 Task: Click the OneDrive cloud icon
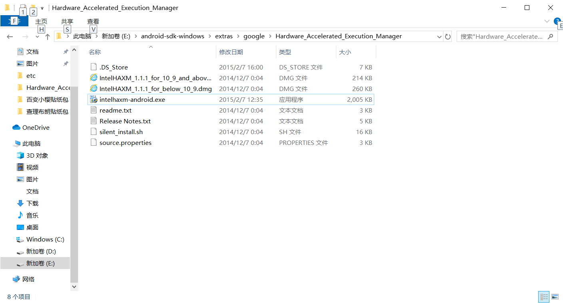pos(16,127)
